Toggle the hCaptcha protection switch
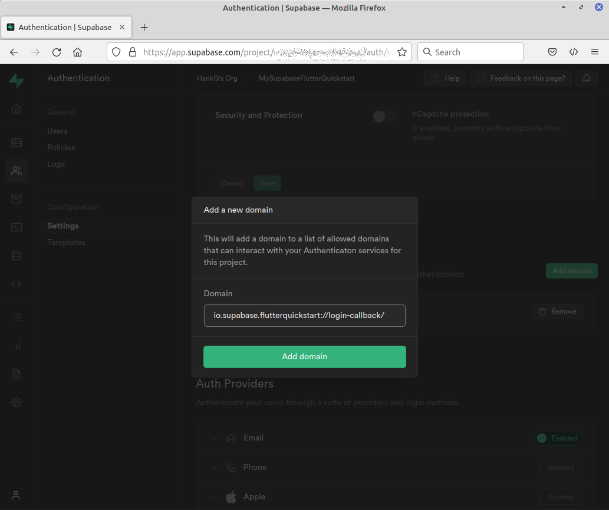 pyautogui.click(x=385, y=117)
